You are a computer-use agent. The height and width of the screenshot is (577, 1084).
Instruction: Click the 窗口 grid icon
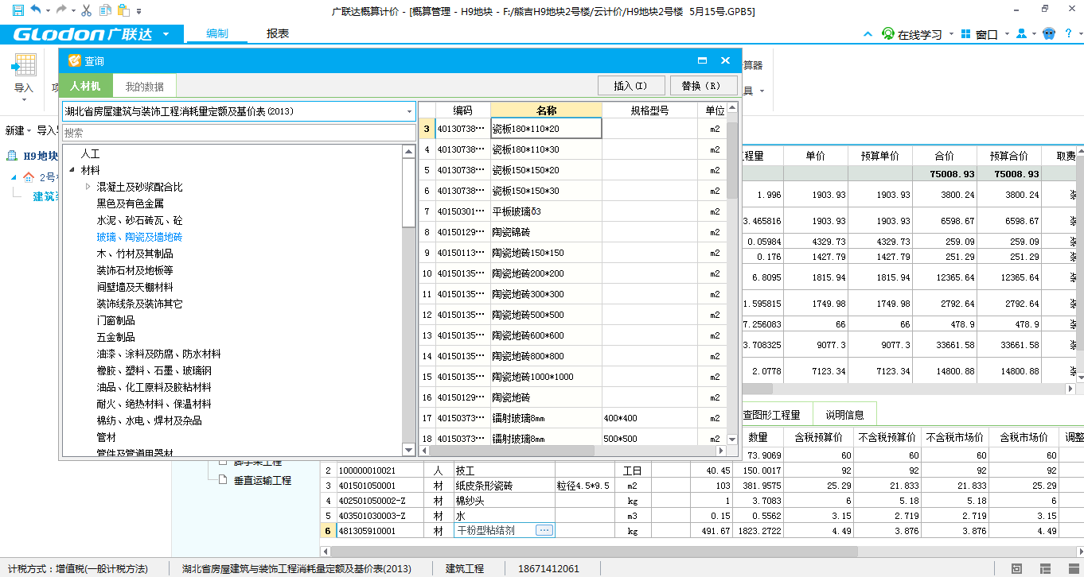[965, 34]
